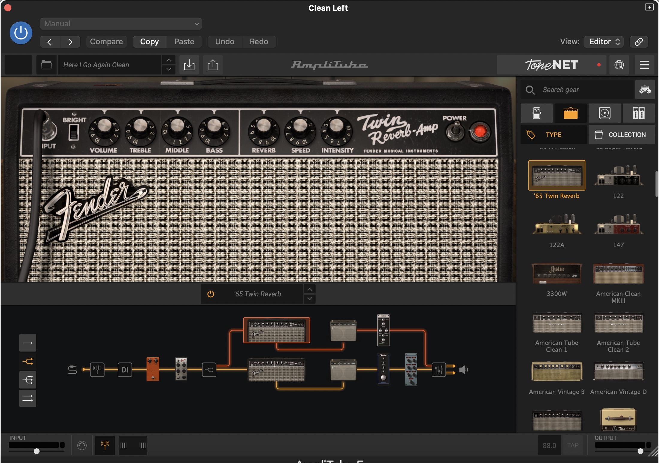This screenshot has width=659, height=463.
Task: Select the cabinet gear category
Action: [604, 113]
